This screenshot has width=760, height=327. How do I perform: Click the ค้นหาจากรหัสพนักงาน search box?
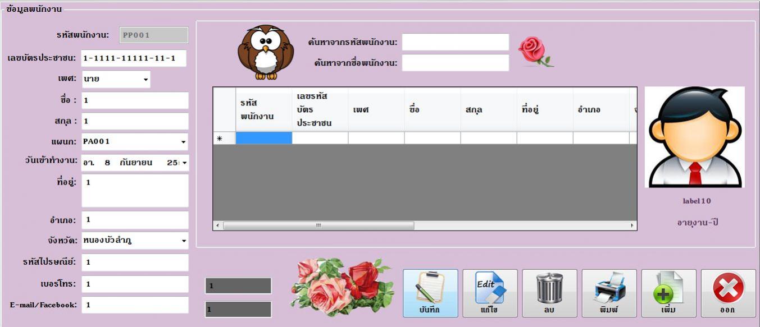[456, 42]
